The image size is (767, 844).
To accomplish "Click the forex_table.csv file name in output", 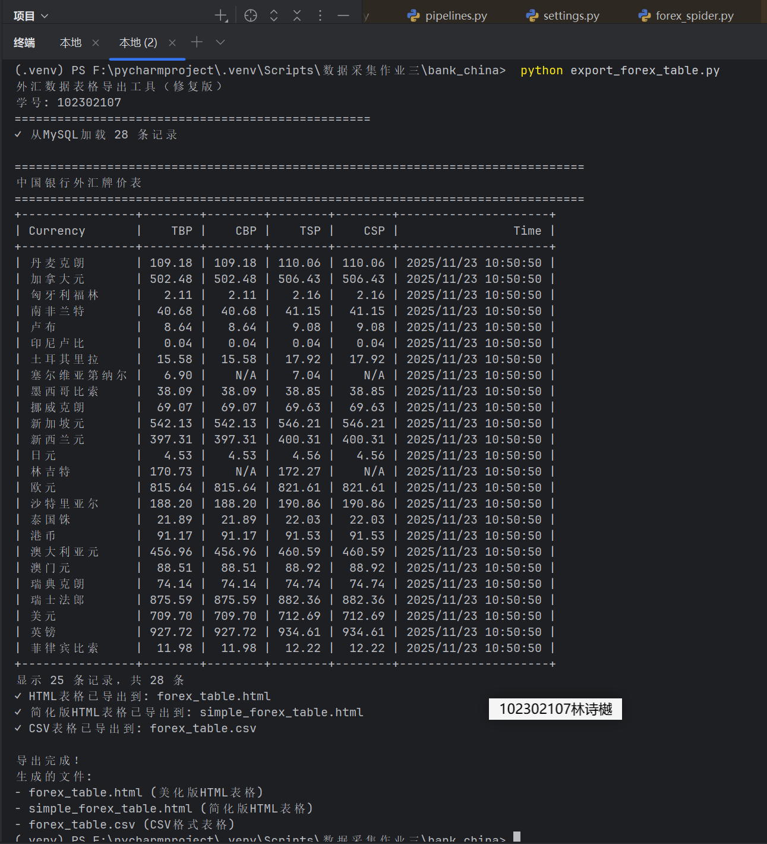I will click(202, 728).
